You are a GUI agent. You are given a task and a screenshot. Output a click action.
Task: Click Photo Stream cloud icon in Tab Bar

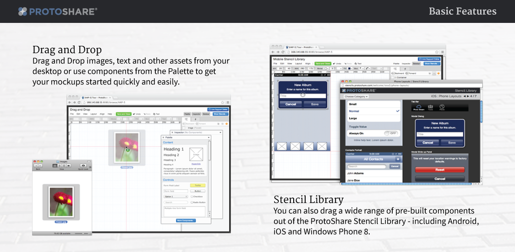click(x=418, y=107)
